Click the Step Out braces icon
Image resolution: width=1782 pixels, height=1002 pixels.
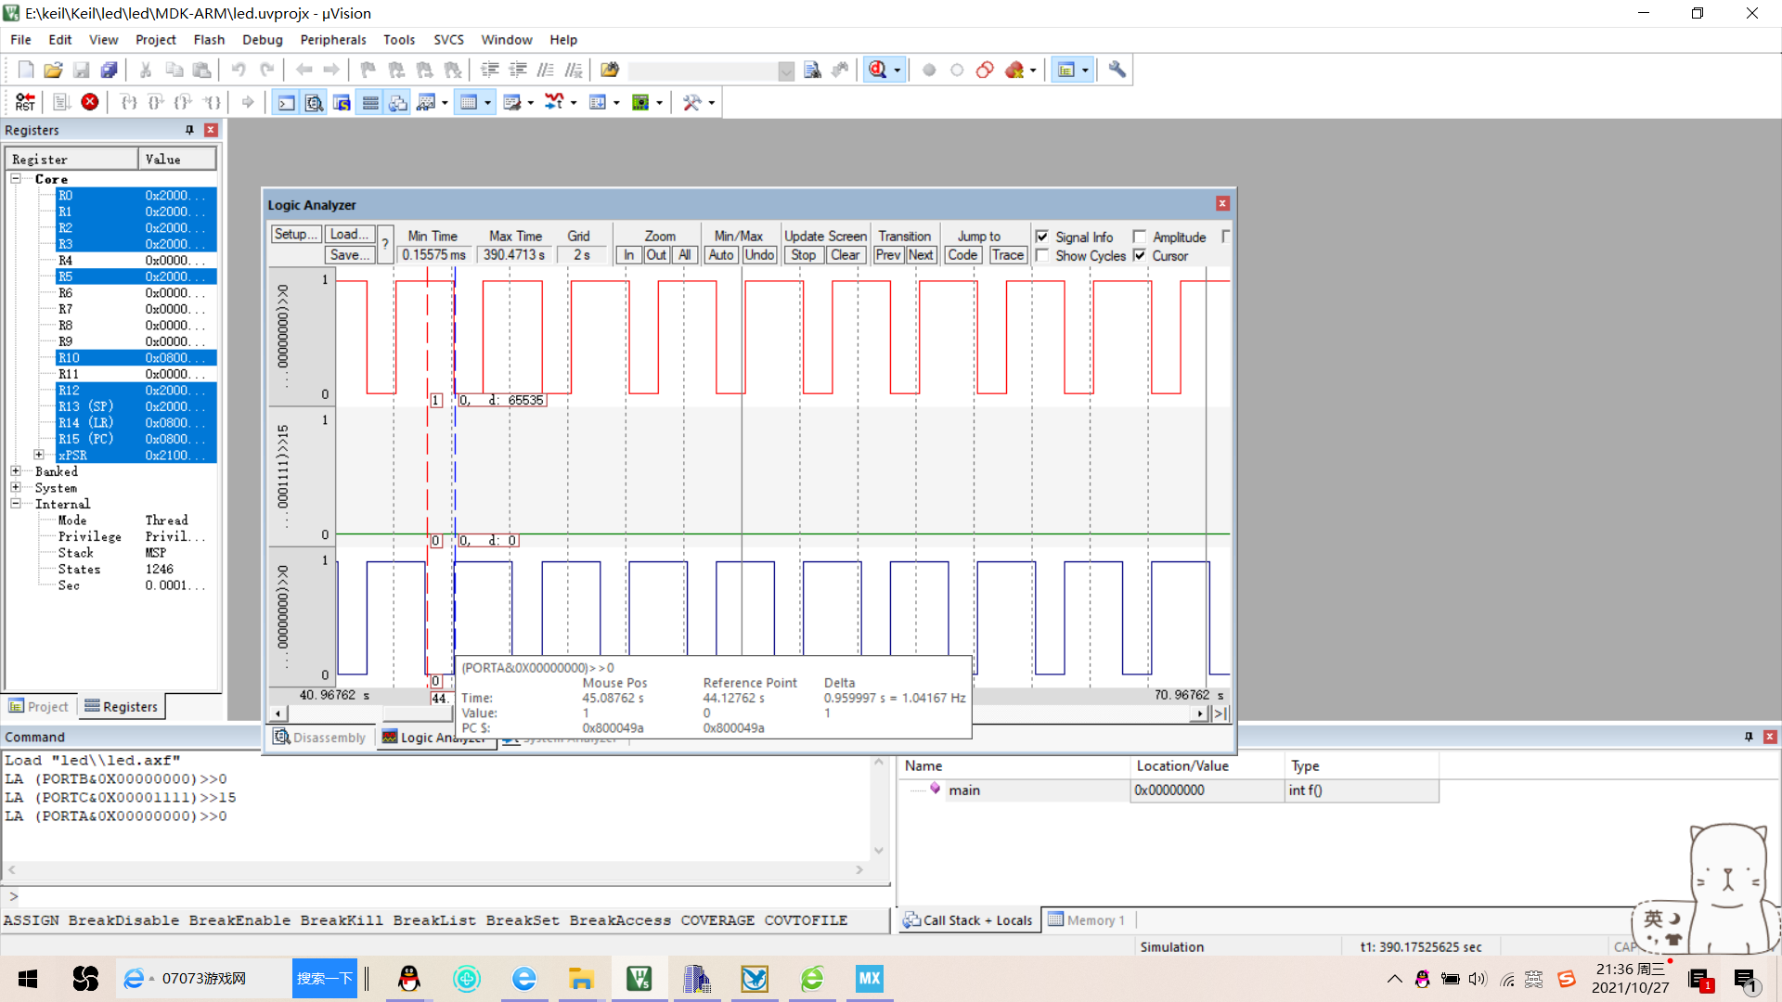185,102
